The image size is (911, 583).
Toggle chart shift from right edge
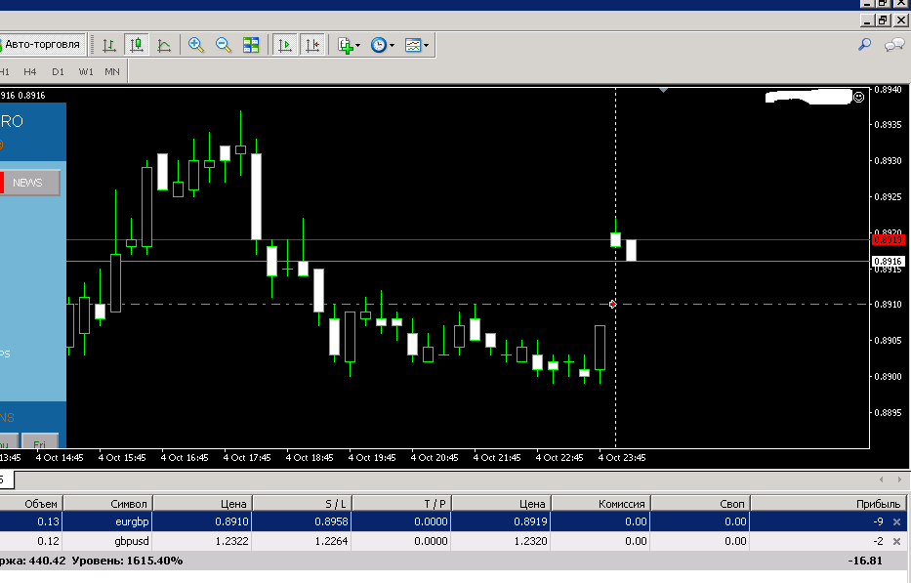tap(312, 45)
